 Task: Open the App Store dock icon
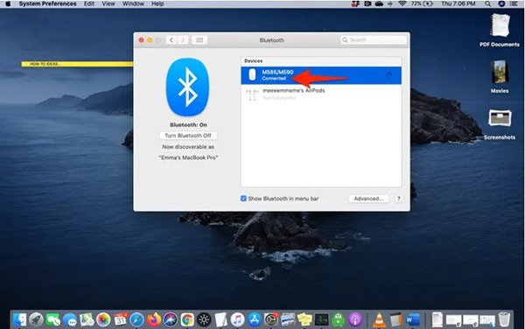pyautogui.click(x=254, y=320)
